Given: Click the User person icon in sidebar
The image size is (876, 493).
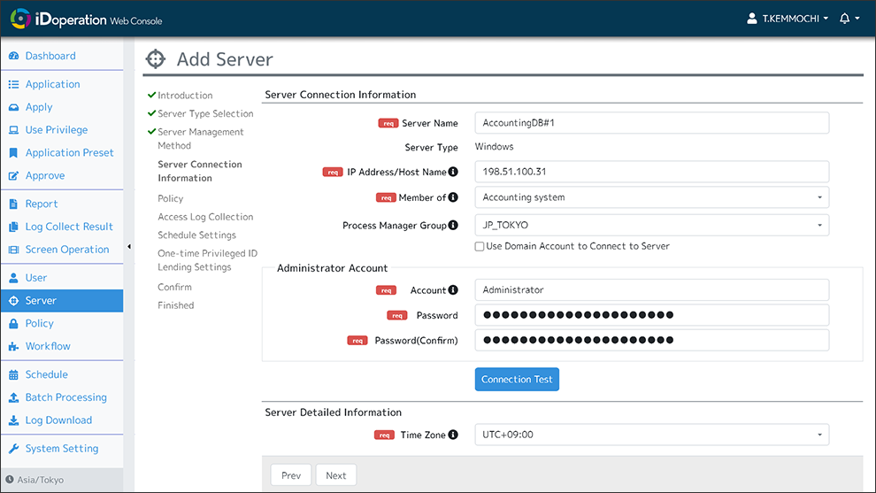Looking at the screenshot, I should pyautogui.click(x=14, y=278).
